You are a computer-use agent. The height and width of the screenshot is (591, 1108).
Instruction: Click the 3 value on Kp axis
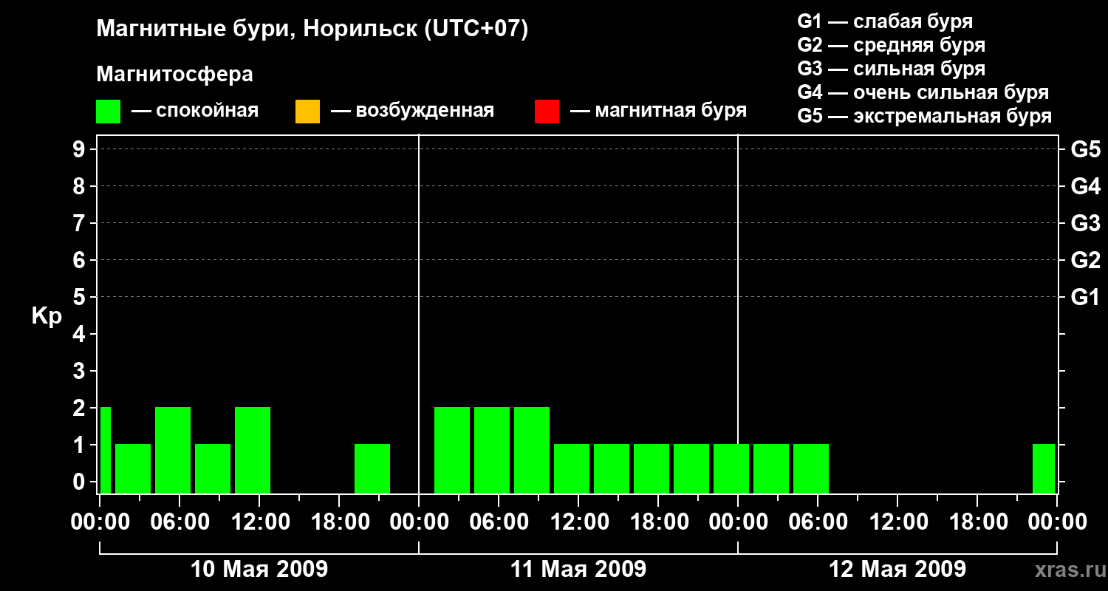[81, 371]
